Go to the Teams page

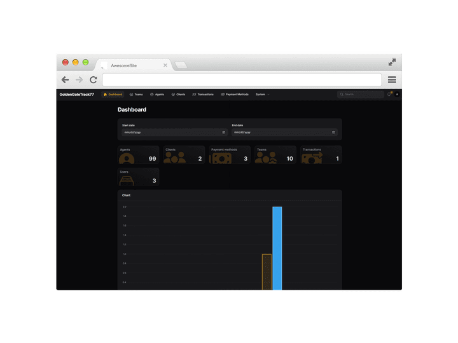point(136,95)
